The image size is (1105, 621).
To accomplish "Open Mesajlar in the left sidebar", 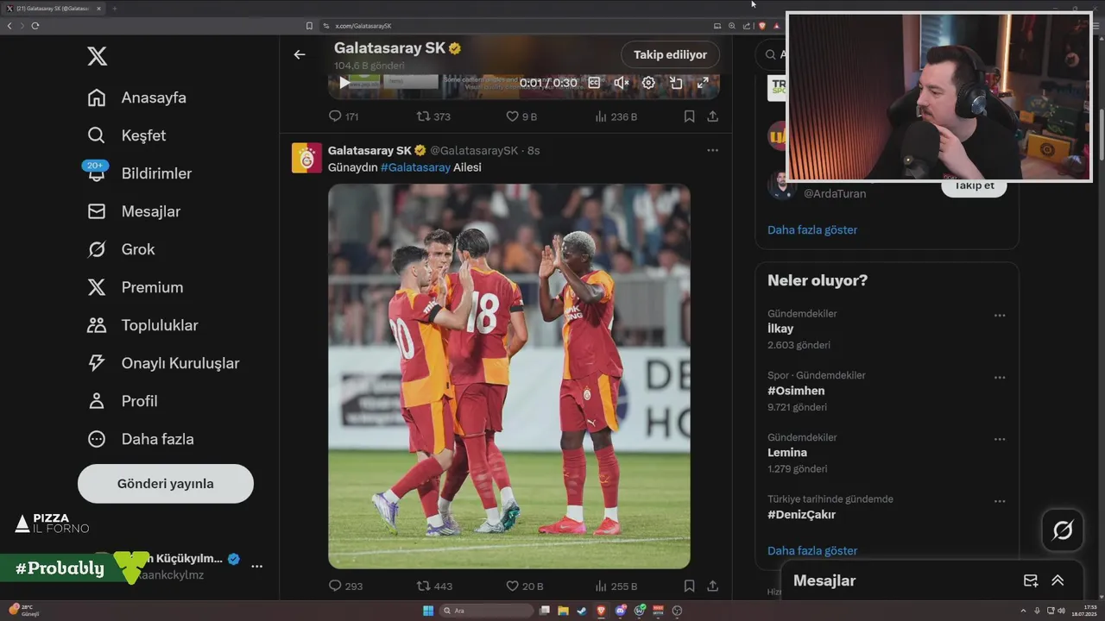I will [x=134, y=211].
